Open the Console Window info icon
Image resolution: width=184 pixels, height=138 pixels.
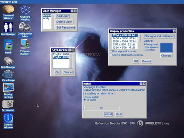point(8,118)
